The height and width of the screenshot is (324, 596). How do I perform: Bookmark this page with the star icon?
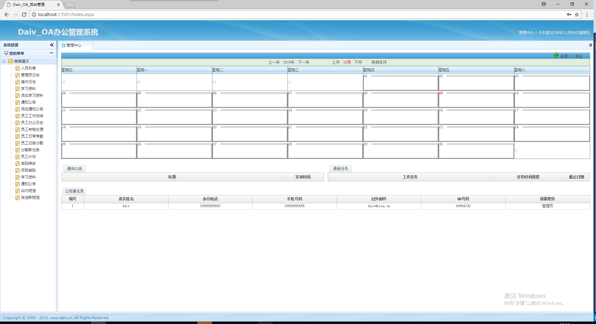pos(577,15)
